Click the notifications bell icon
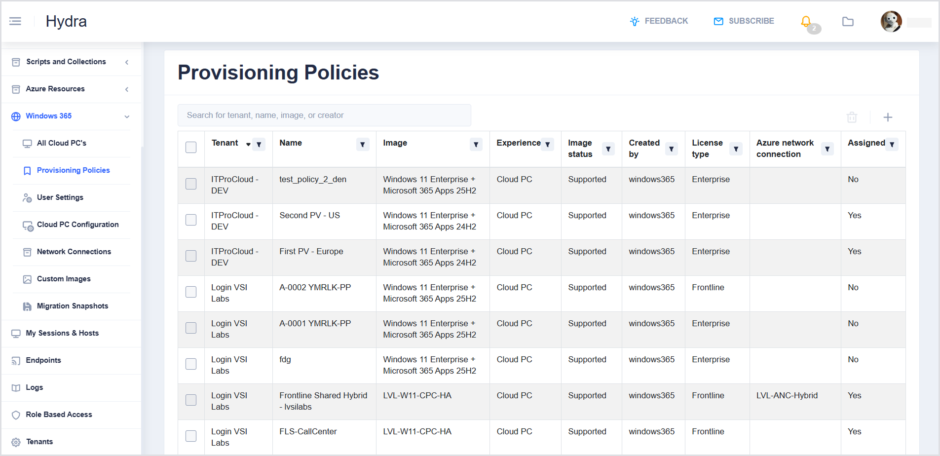Viewport: 940px width, 456px height. coord(806,21)
